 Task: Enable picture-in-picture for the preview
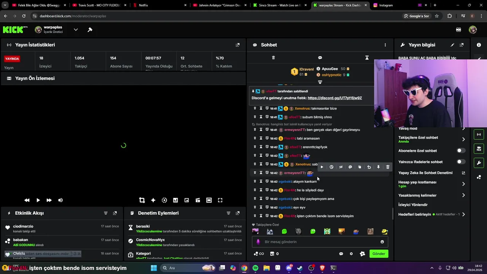click(x=186, y=200)
